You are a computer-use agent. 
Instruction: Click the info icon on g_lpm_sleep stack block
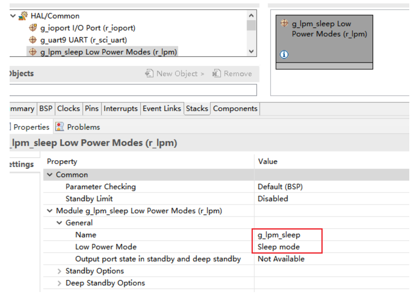(284, 54)
